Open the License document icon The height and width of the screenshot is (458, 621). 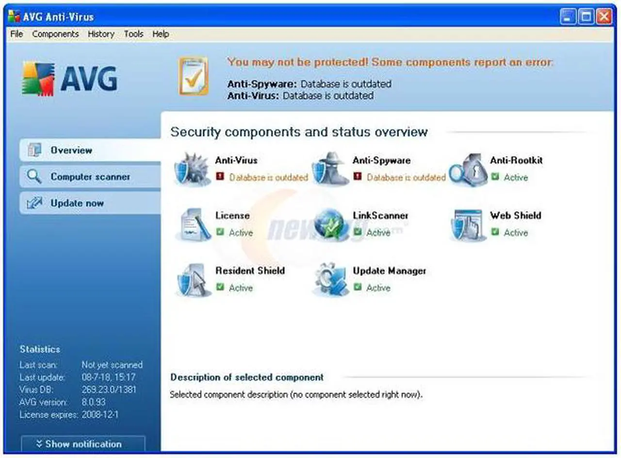(193, 225)
